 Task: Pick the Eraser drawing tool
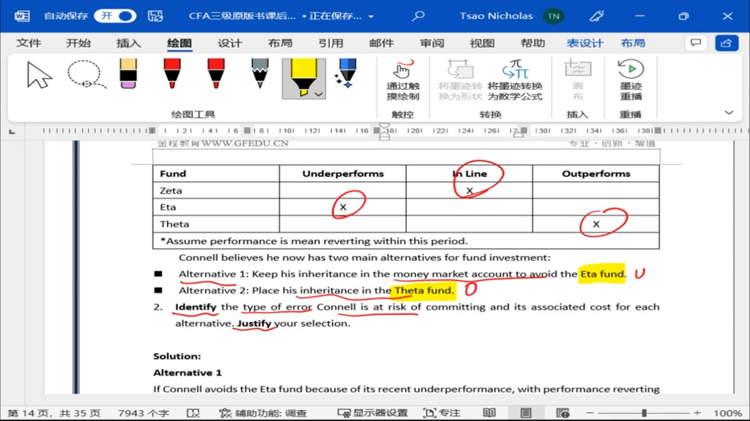coord(127,75)
